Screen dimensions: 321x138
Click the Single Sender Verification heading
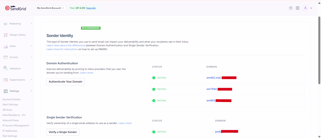coord(64,117)
